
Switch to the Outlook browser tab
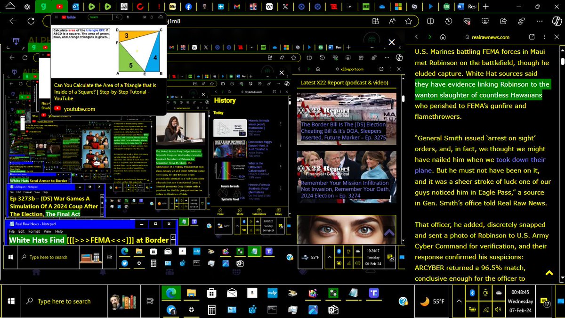[x=75, y=7]
